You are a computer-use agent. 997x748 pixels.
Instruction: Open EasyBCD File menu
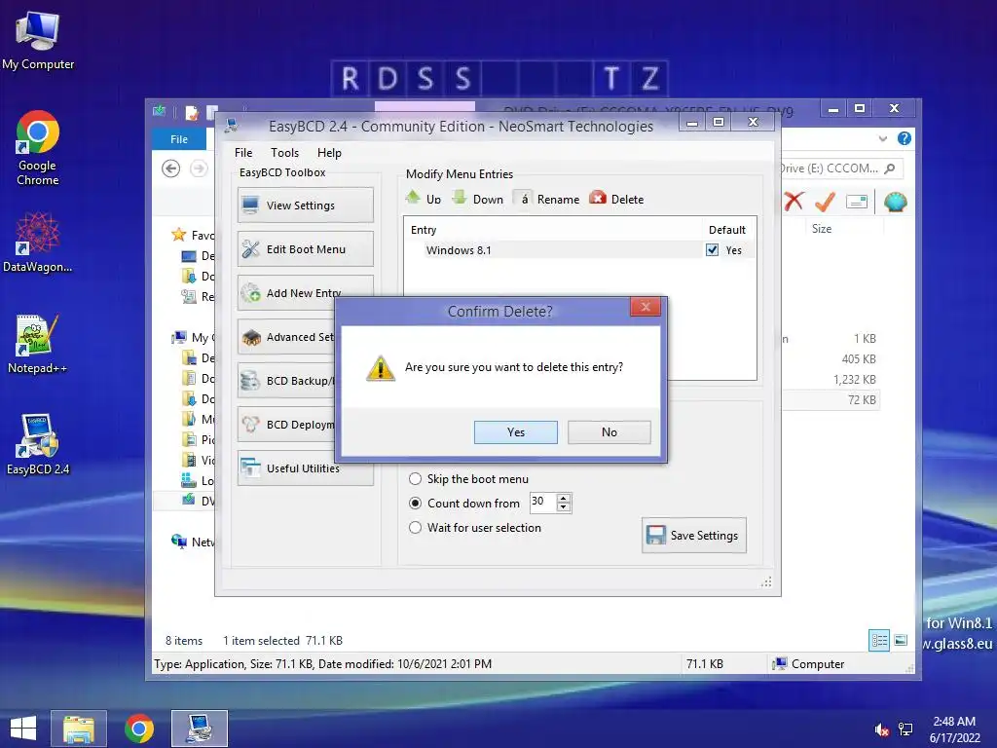(x=242, y=153)
